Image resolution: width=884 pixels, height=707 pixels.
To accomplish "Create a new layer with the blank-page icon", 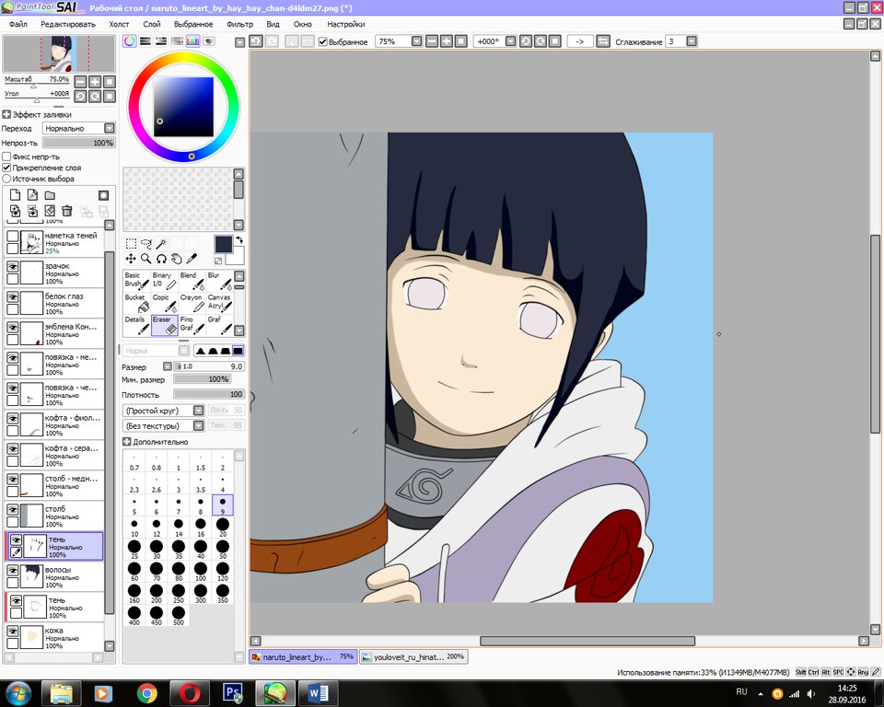I will tap(16, 195).
